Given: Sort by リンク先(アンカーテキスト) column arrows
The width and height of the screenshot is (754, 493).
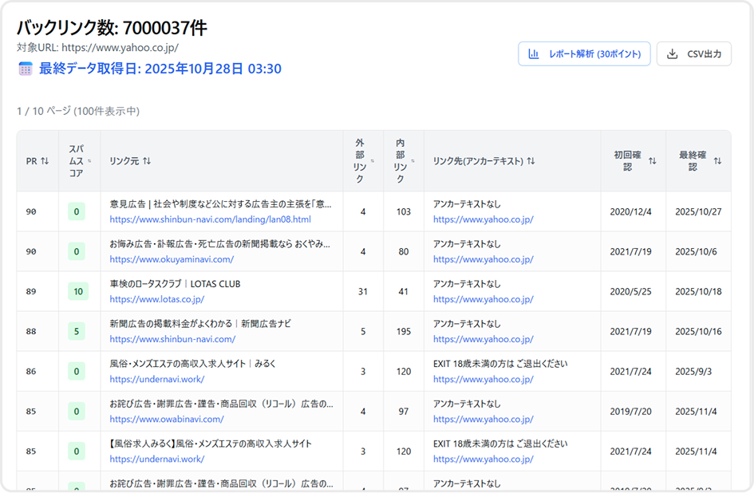Looking at the screenshot, I should click(531, 161).
